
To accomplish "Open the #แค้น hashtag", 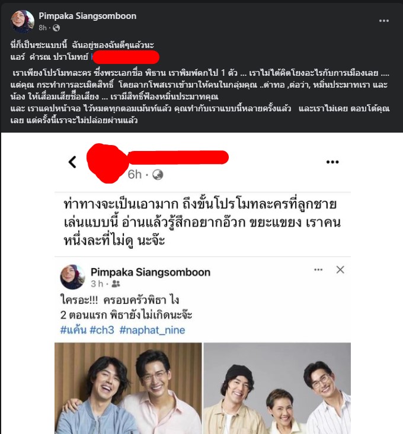I will 73,330.
